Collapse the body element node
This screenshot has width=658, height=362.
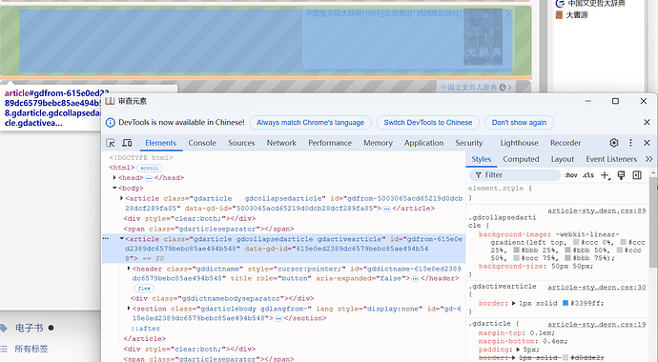pyautogui.click(x=114, y=188)
